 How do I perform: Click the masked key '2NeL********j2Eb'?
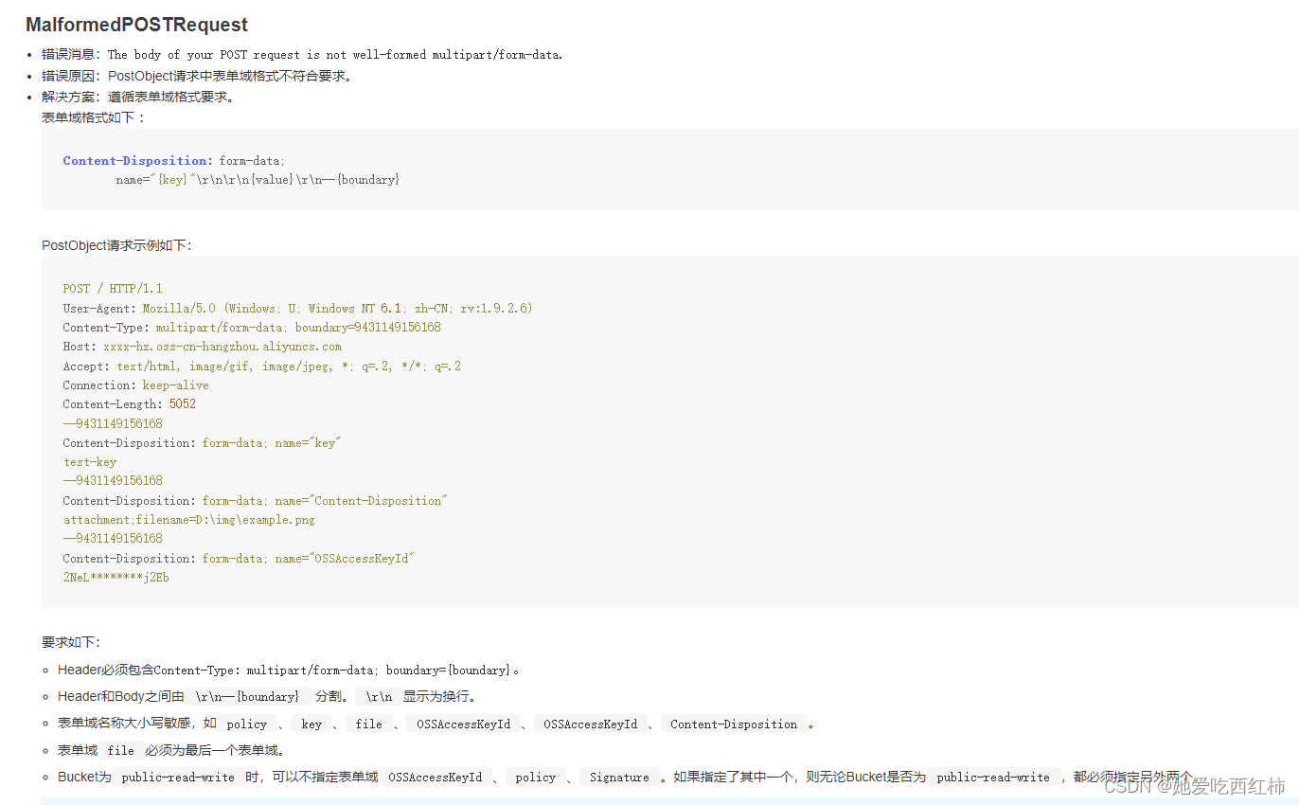coord(116,578)
